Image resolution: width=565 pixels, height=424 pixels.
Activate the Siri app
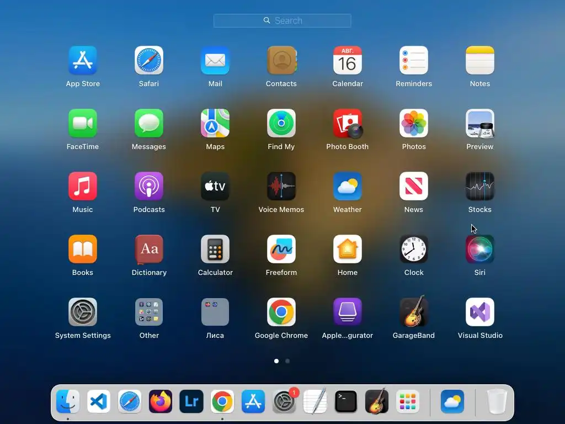pos(480,249)
